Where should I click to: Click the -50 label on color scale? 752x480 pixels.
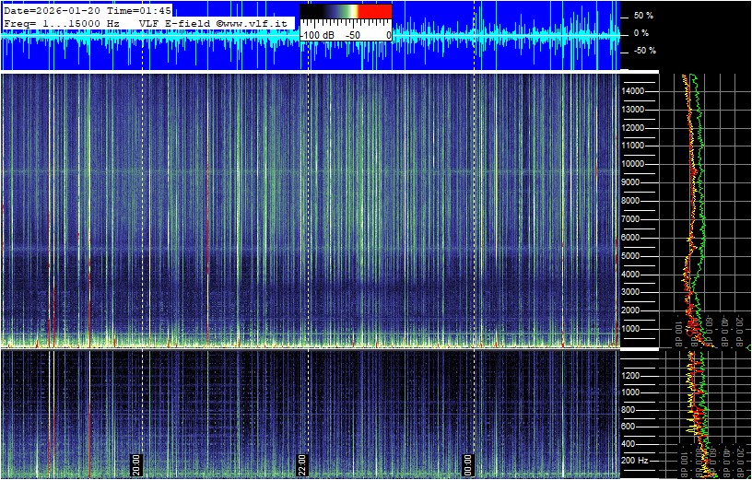pyautogui.click(x=352, y=34)
